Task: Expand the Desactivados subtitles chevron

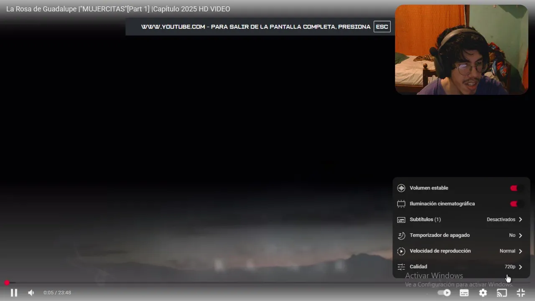Action: click(x=520, y=219)
